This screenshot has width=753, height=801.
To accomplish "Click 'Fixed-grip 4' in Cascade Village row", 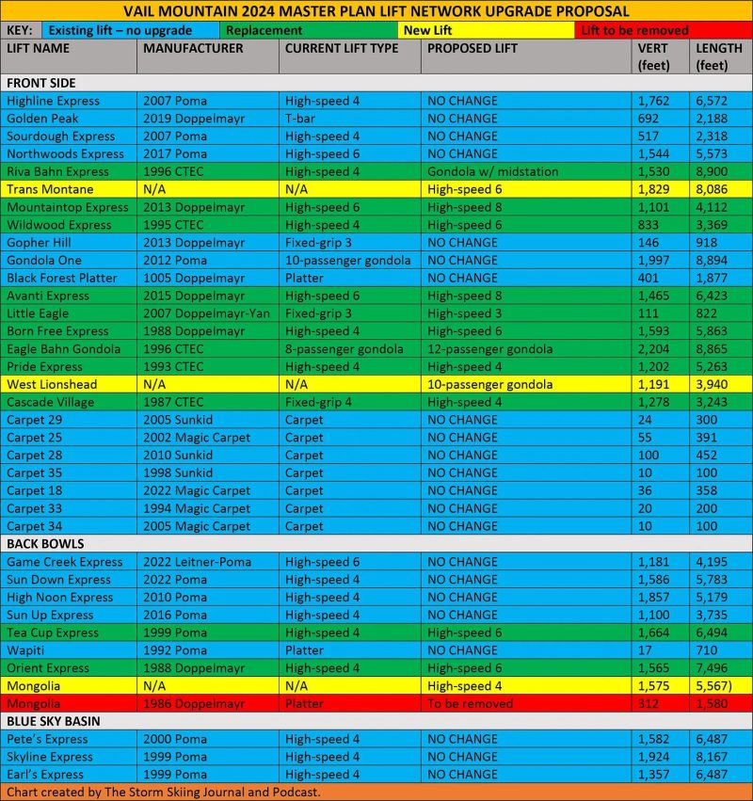I will 318,402.
